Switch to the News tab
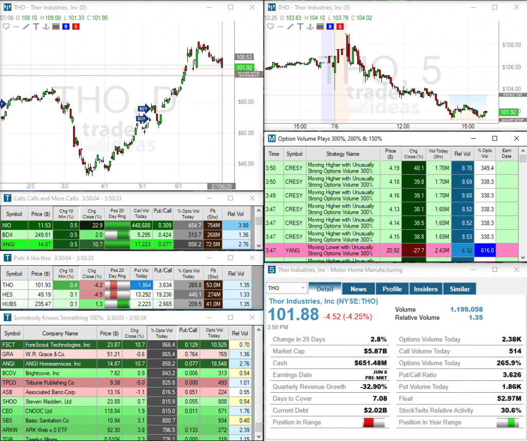527x441 pixels. pos(358,289)
